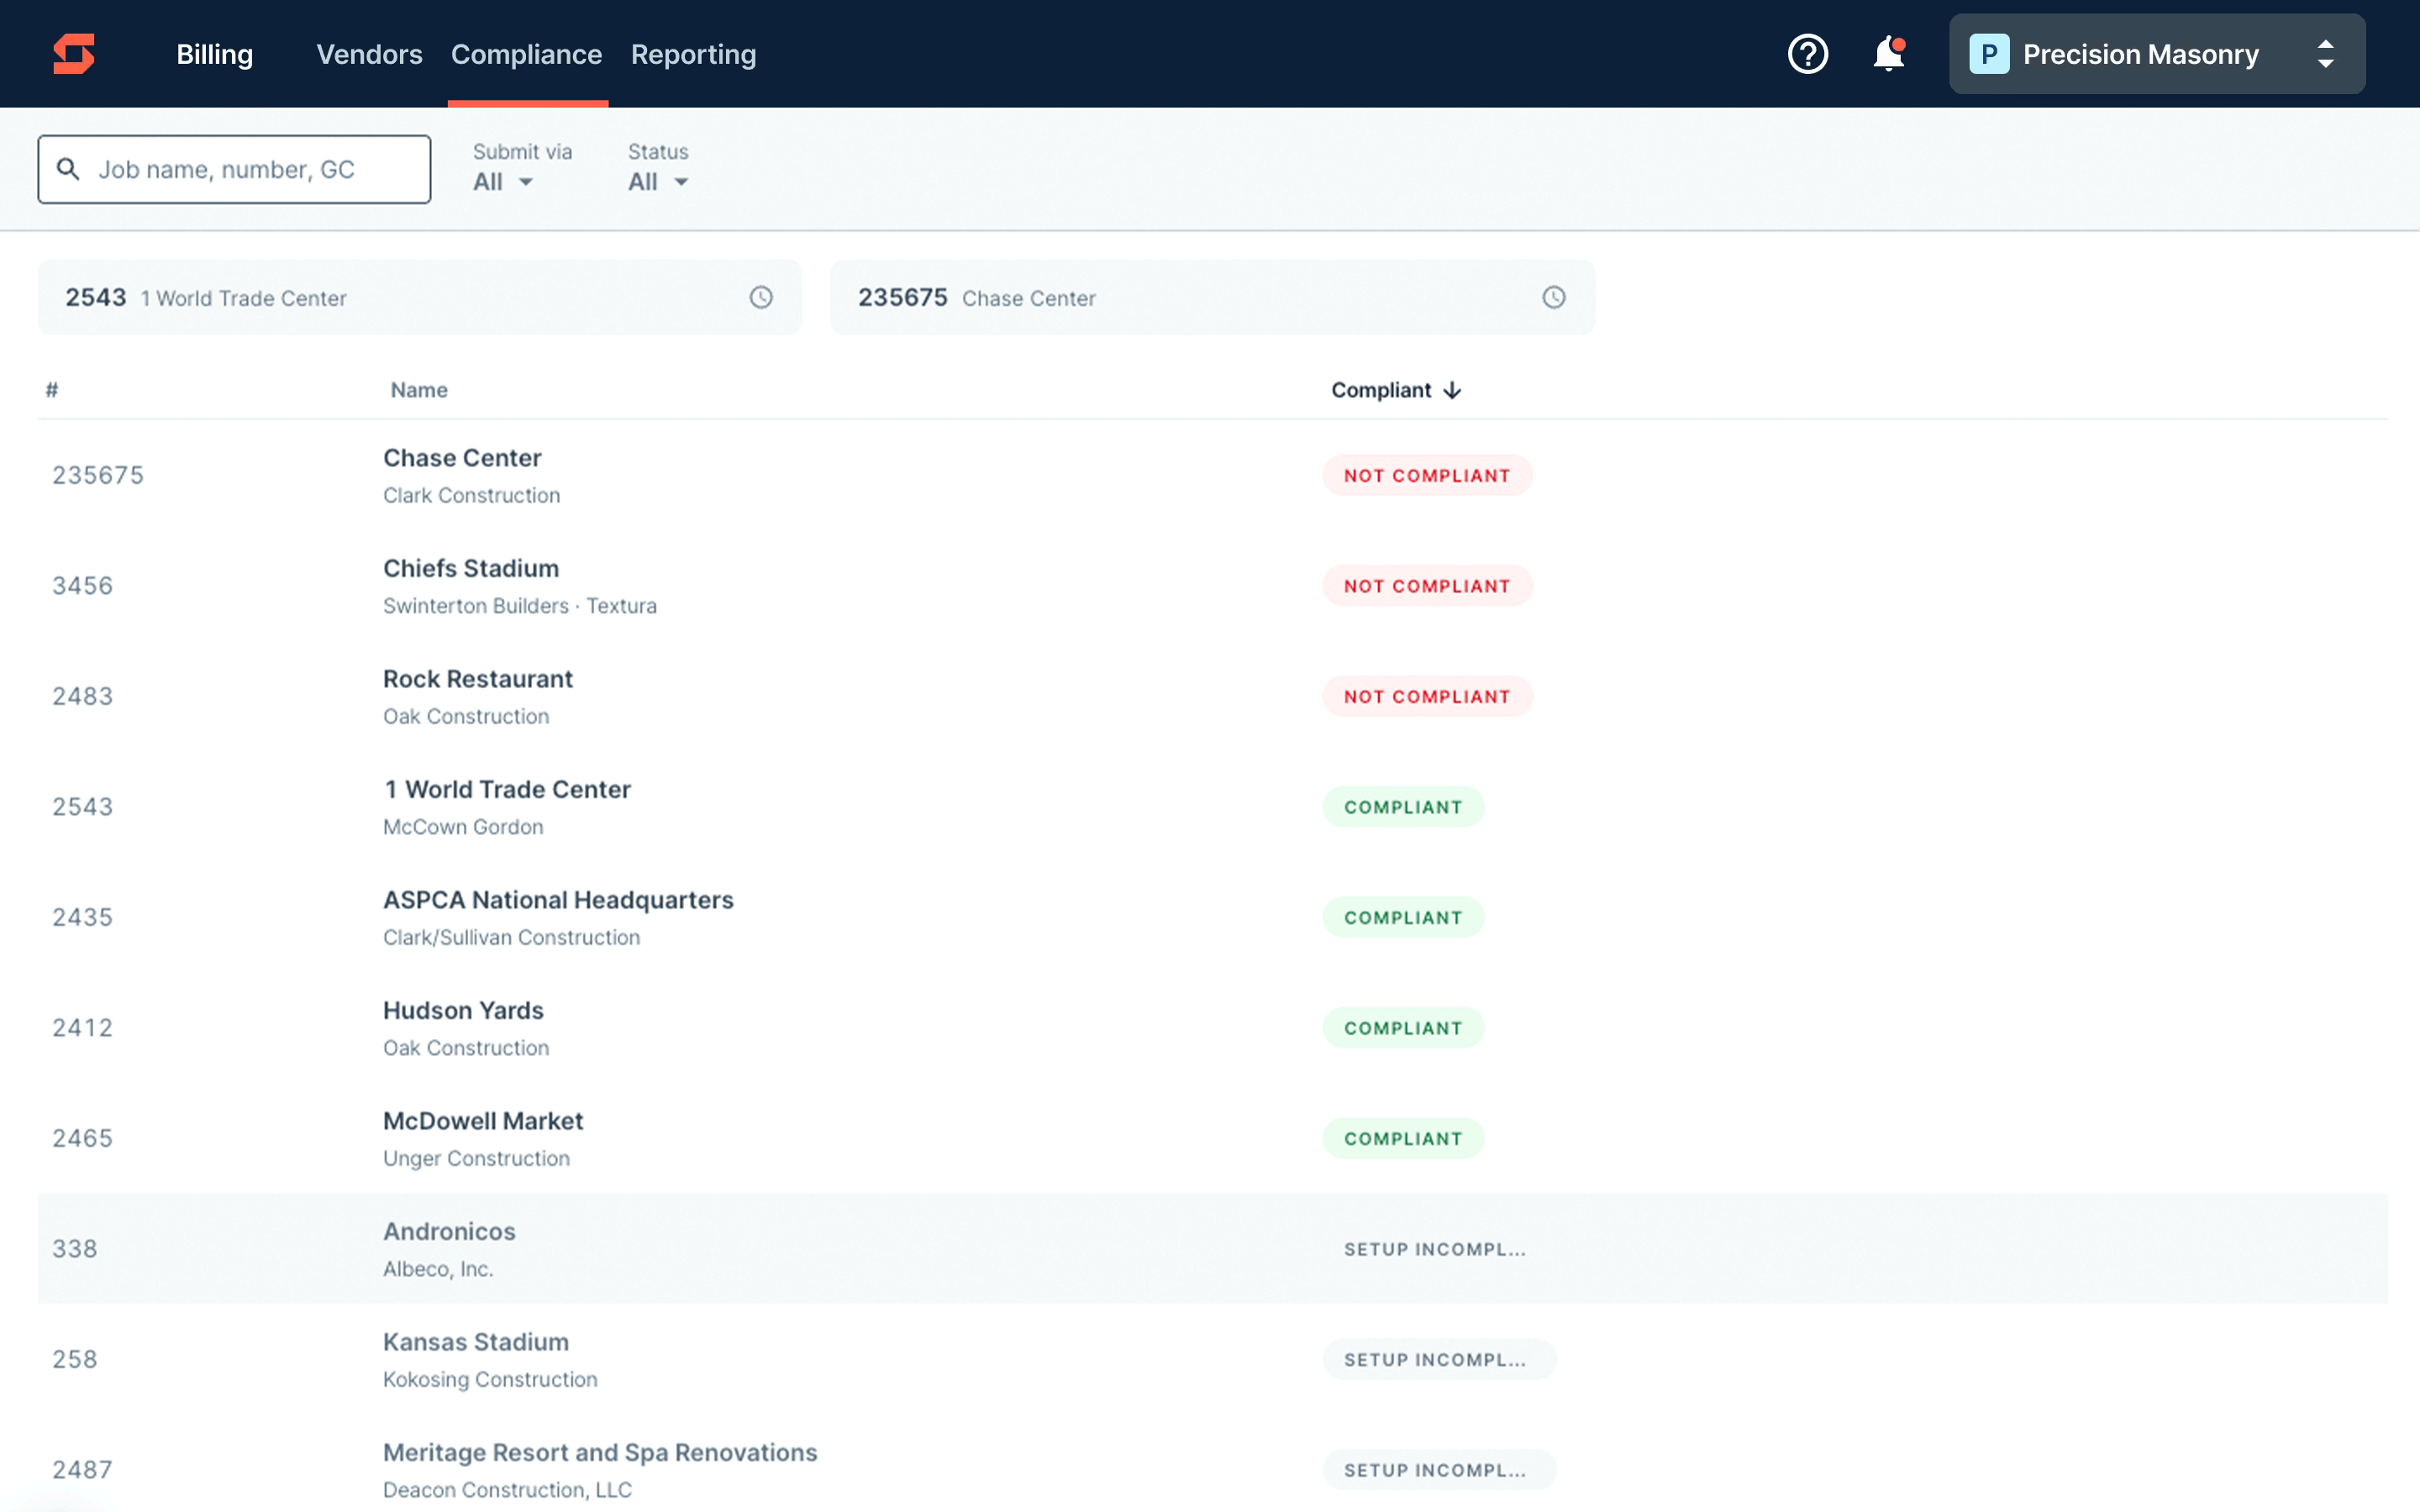The height and width of the screenshot is (1512, 2420).
Task: Click the search magnifier icon
Action: (68, 169)
